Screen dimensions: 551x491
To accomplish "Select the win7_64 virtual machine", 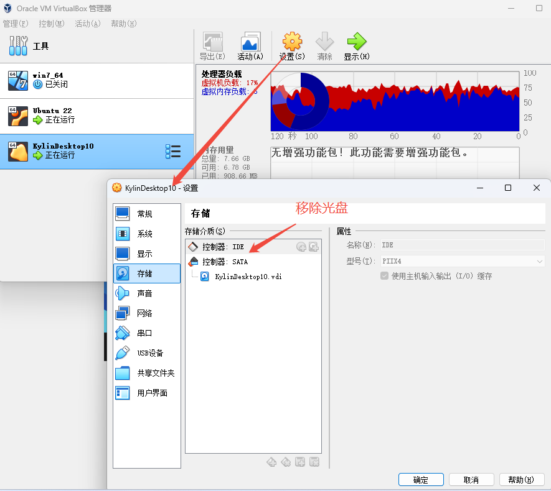I will click(97, 81).
